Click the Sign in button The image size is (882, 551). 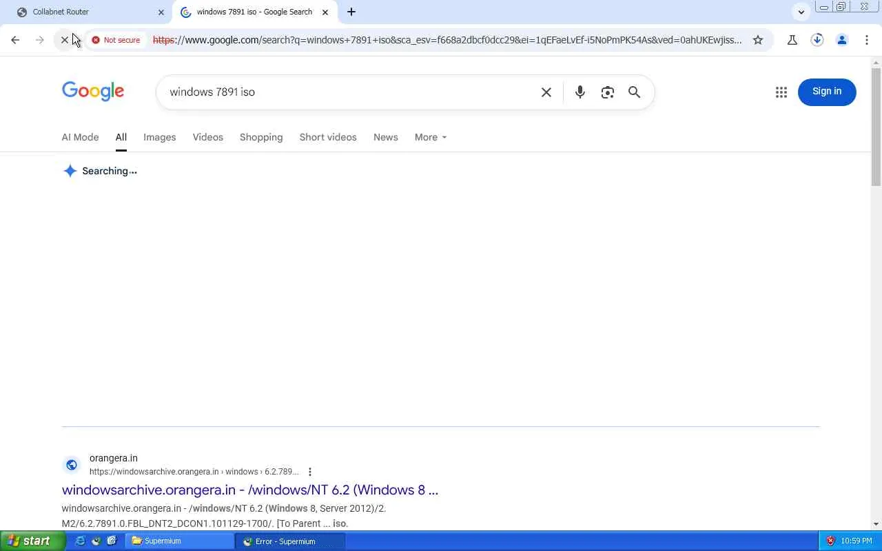click(x=827, y=92)
